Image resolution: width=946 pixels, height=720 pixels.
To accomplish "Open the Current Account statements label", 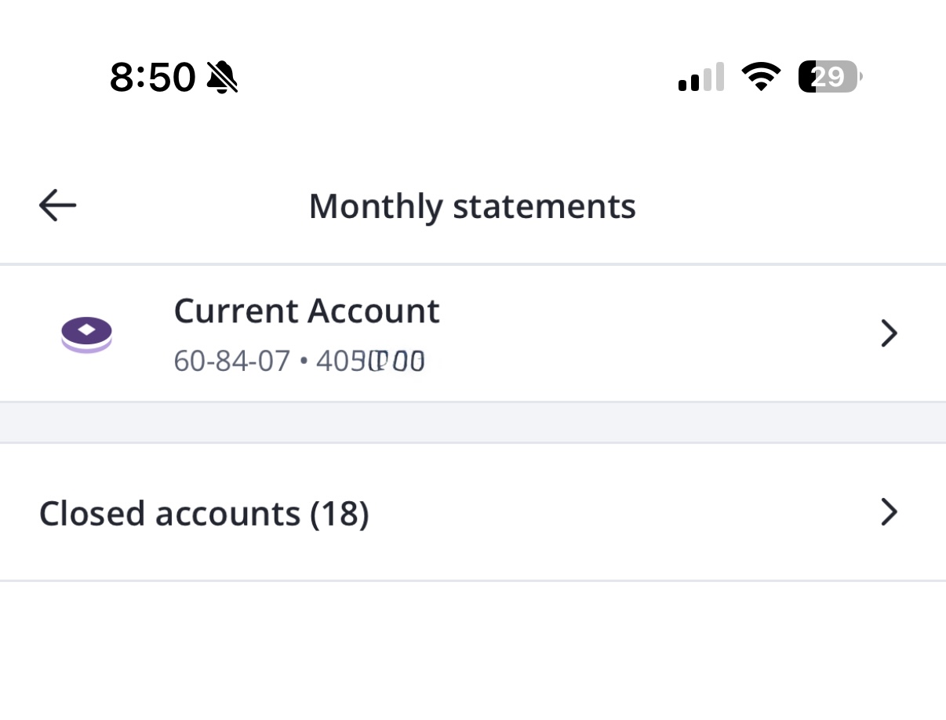I will (306, 311).
